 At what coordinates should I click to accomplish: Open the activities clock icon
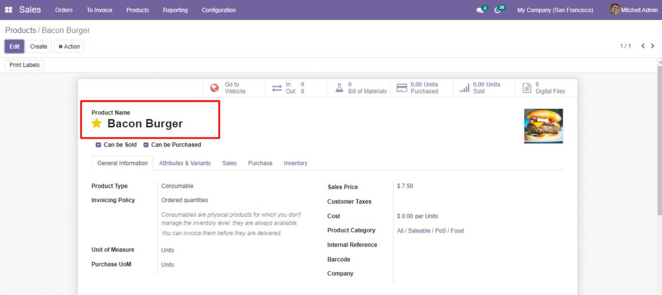[498, 10]
